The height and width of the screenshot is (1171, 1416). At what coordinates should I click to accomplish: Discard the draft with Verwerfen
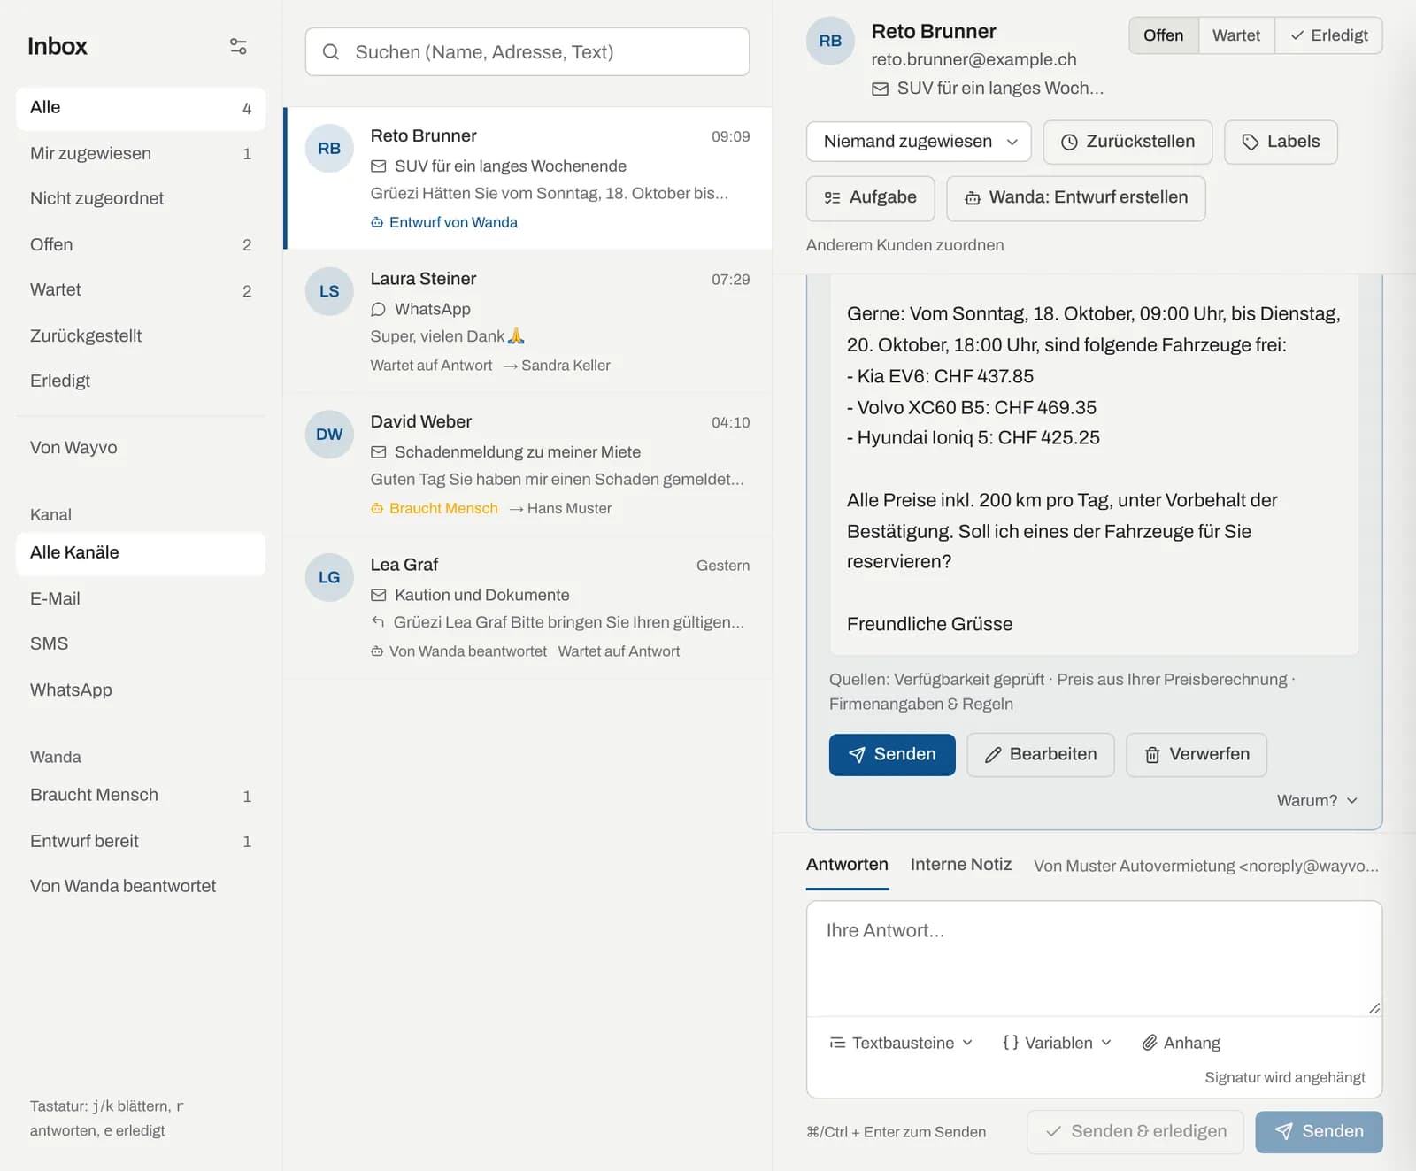pos(1197,754)
